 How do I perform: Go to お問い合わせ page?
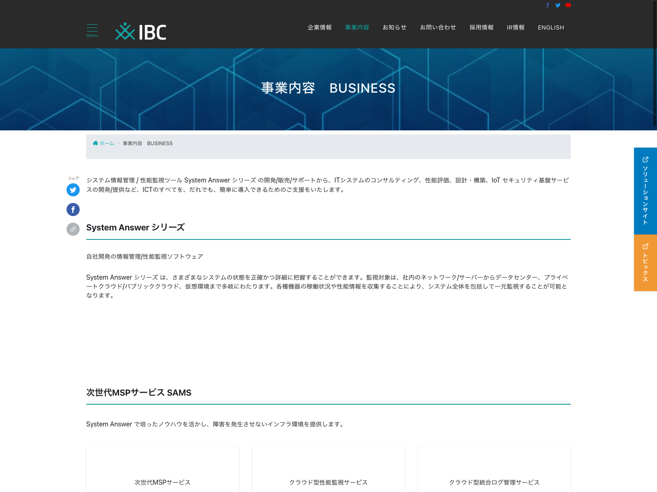point(438,27)
